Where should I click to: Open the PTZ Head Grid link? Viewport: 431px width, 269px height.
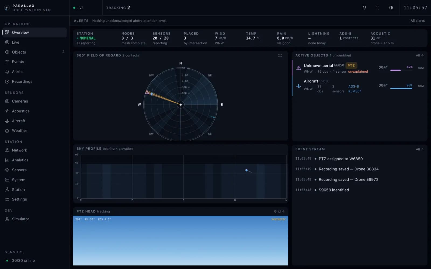(x=279, y=211)
